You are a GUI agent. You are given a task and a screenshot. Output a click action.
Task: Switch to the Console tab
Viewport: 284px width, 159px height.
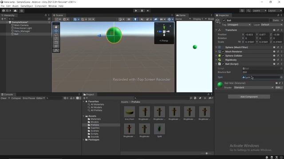click(x=7, y=95)
